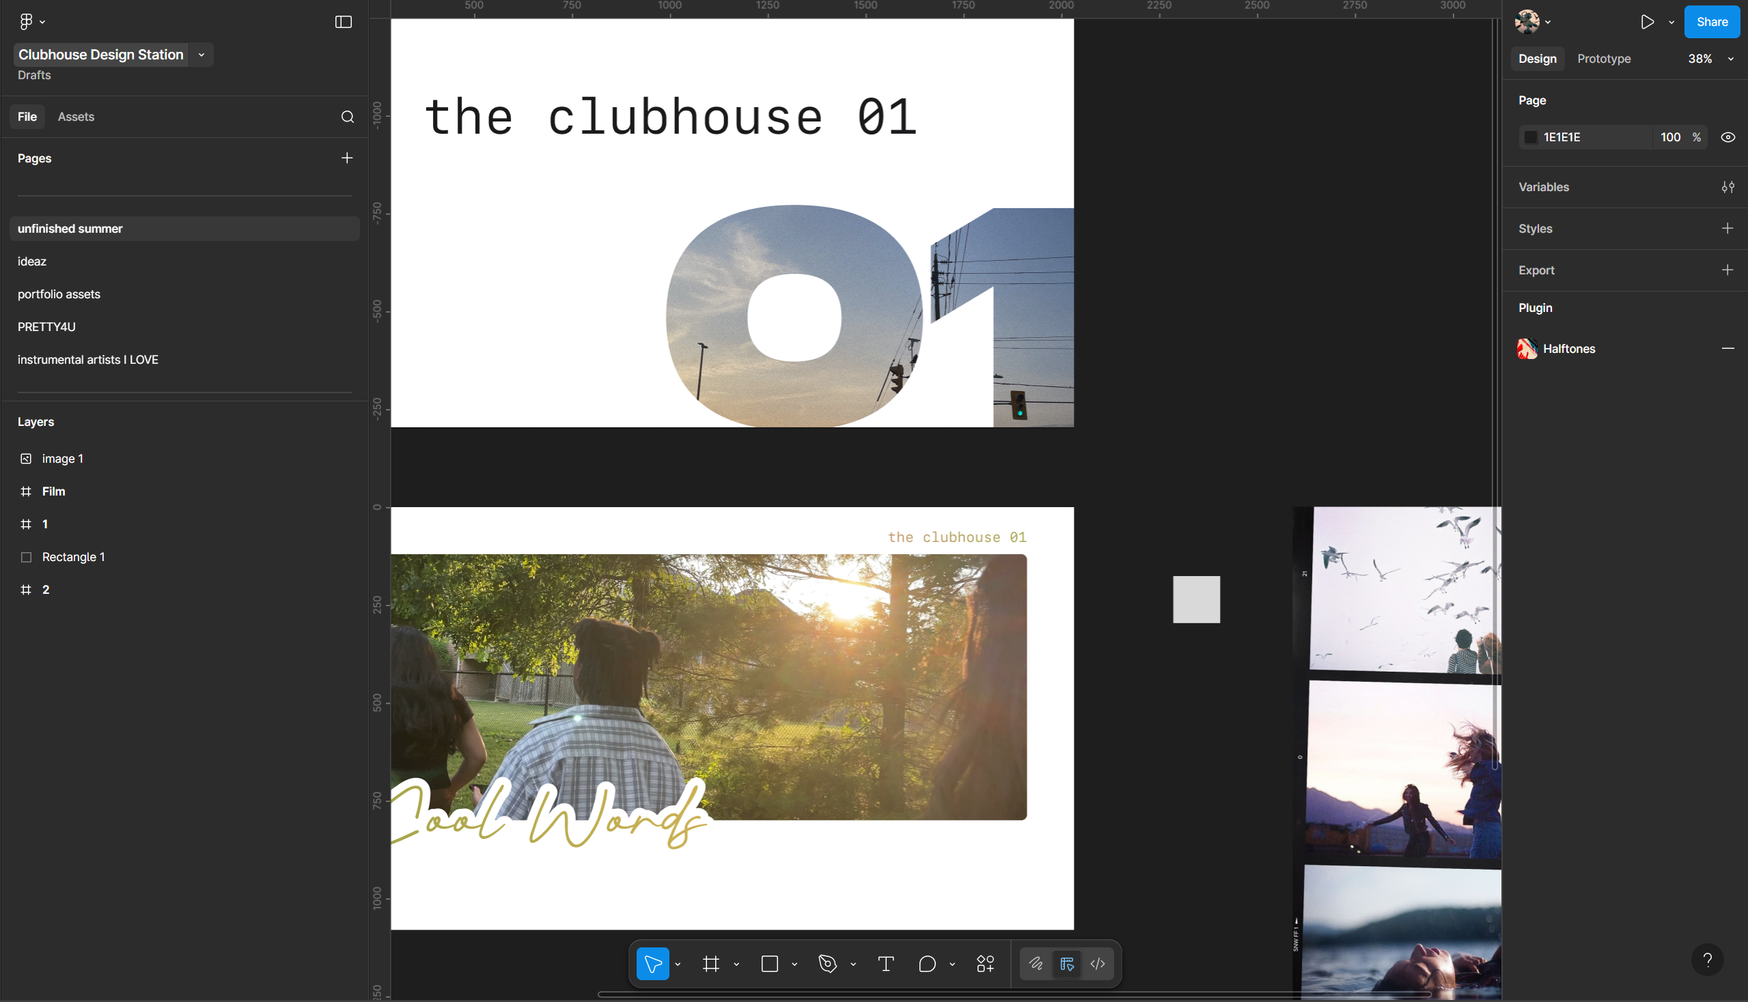
Task: Toggle page background visibility eye
Action: (1728, 137)
